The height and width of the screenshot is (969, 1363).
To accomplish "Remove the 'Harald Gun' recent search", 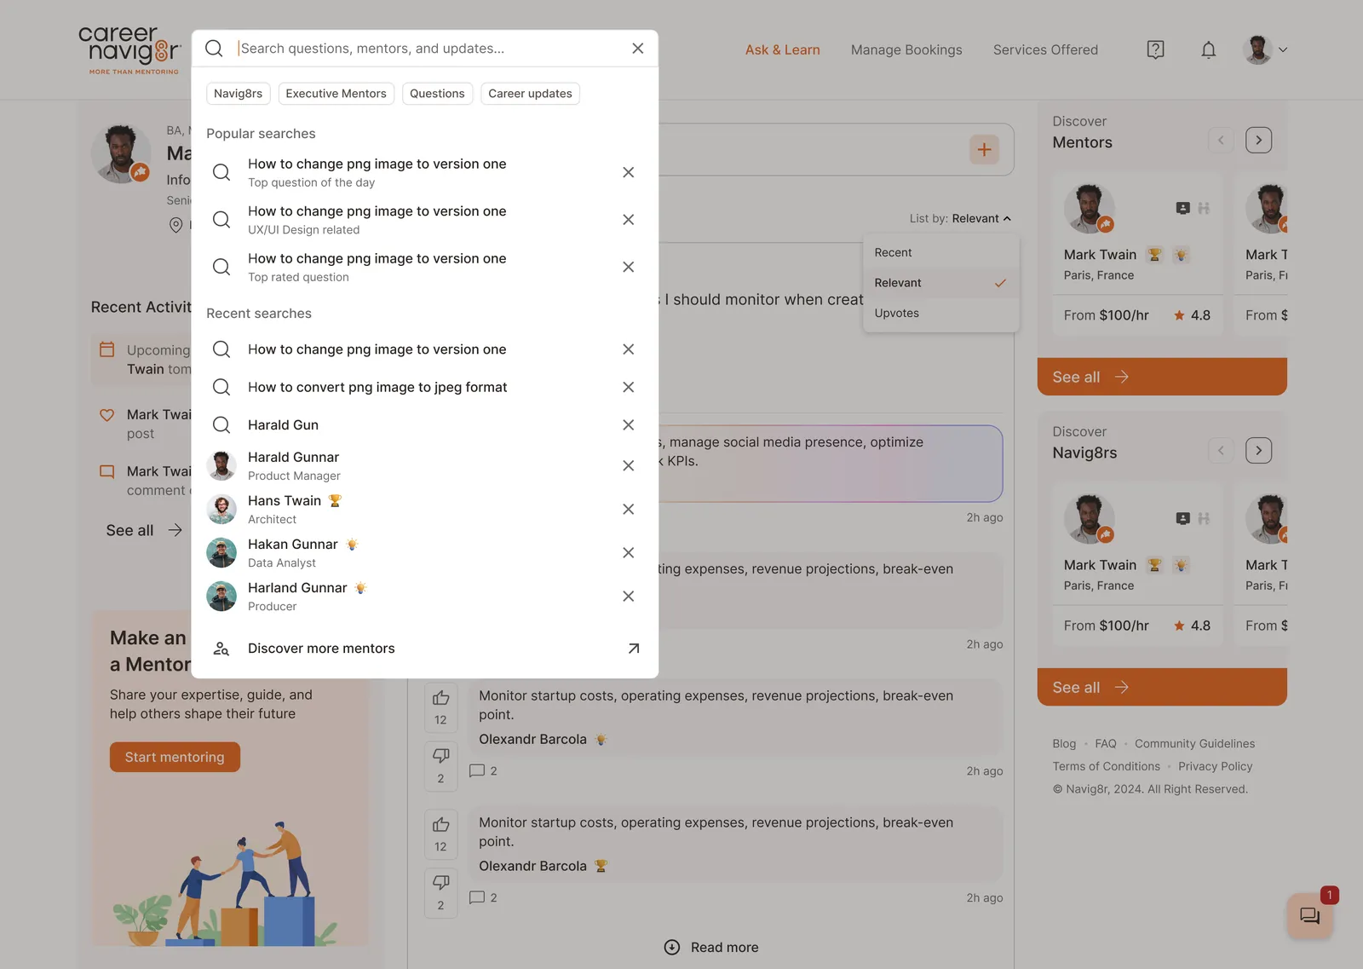I will point(628,424).
